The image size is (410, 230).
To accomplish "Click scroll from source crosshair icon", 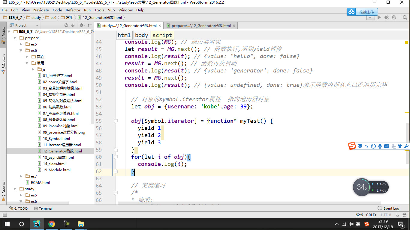I will click(x=66, y=25).
